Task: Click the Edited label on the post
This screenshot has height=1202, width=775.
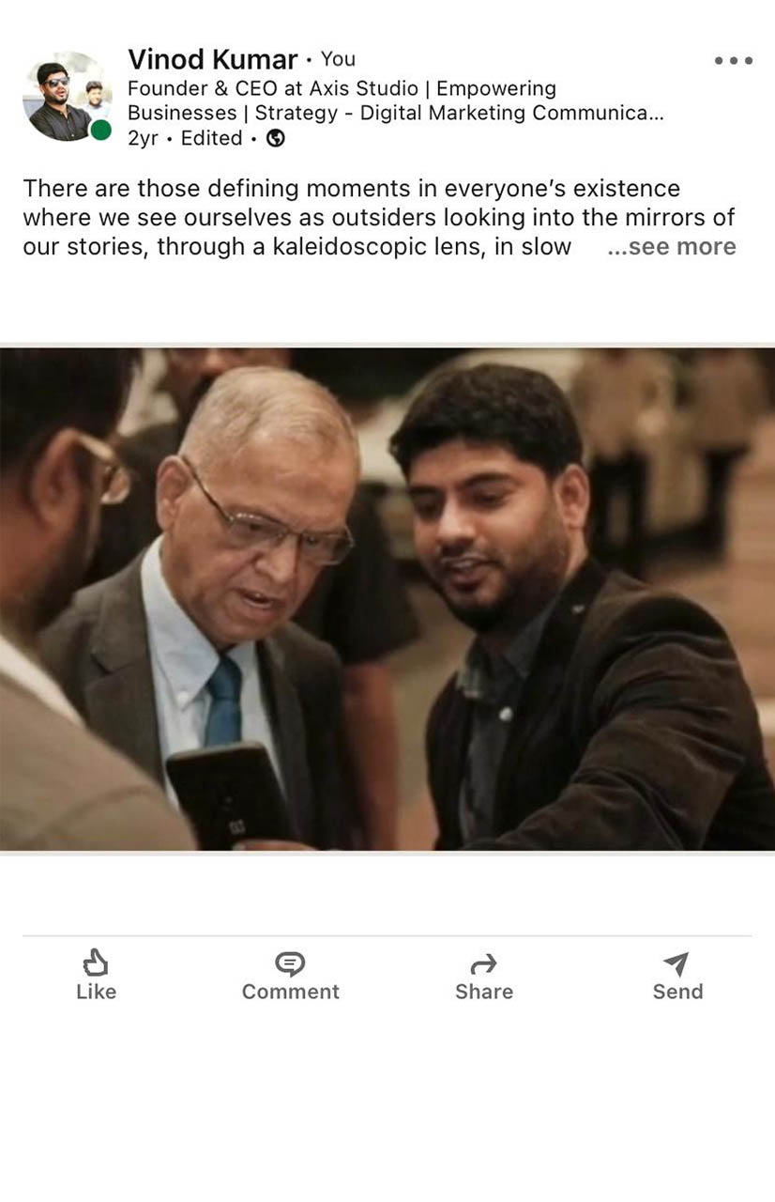Action: click(211, 138)
